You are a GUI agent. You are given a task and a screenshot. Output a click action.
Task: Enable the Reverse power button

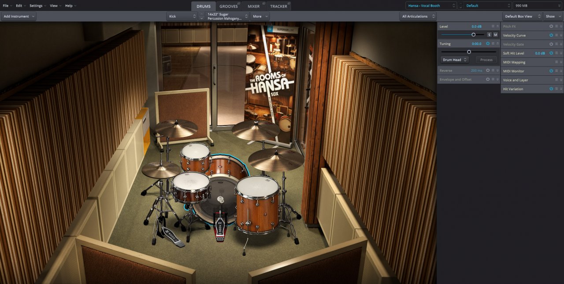(488, 70)
